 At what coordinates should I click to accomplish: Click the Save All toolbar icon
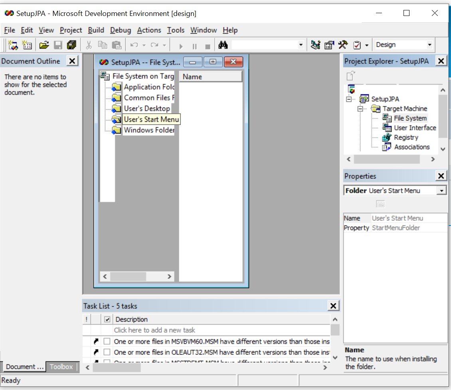[x=71, y=45]
